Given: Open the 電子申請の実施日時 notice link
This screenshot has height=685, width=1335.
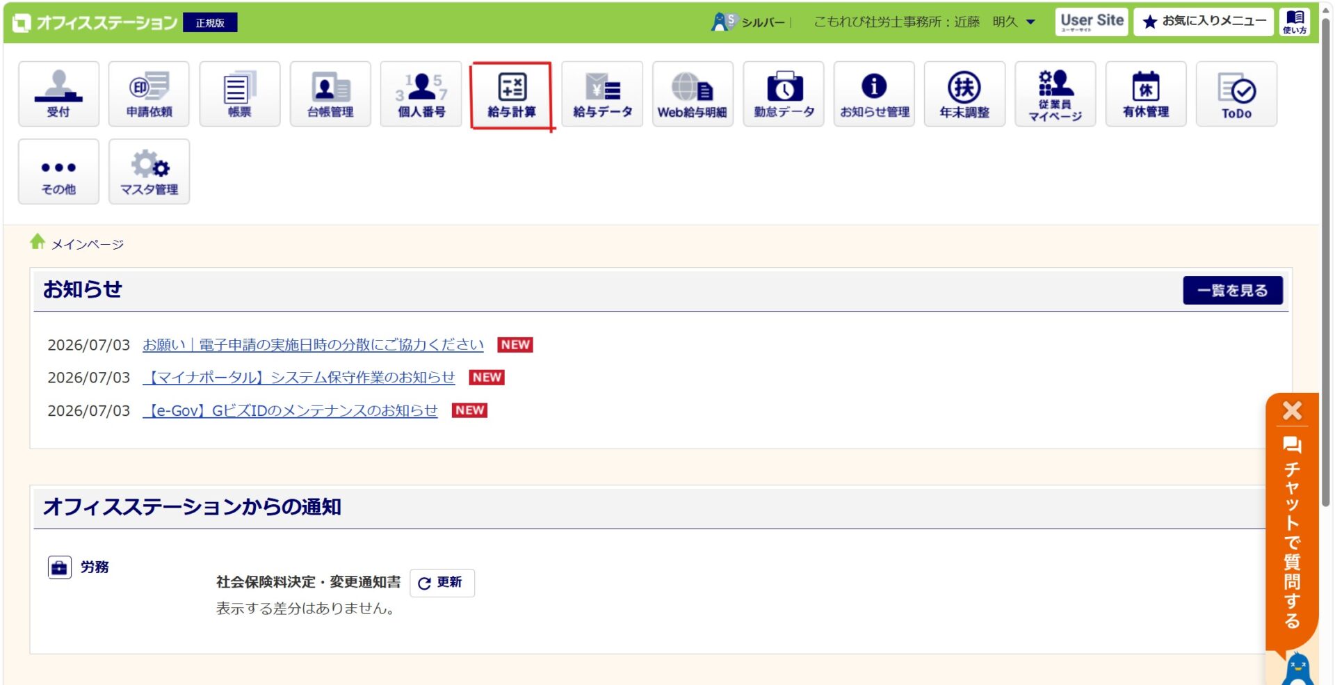Looking at the screenshot, I should (313, 345).
